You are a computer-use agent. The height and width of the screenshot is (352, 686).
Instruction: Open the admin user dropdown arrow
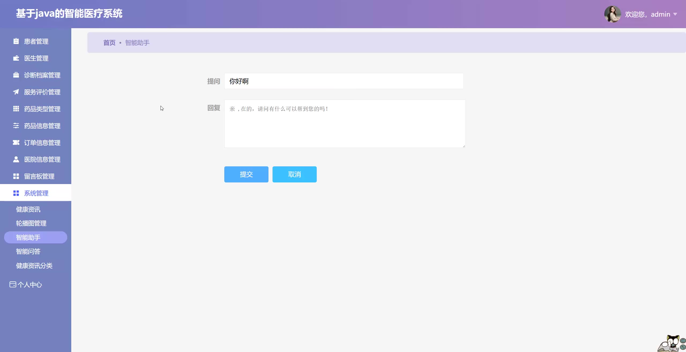[x=675, y=14]
